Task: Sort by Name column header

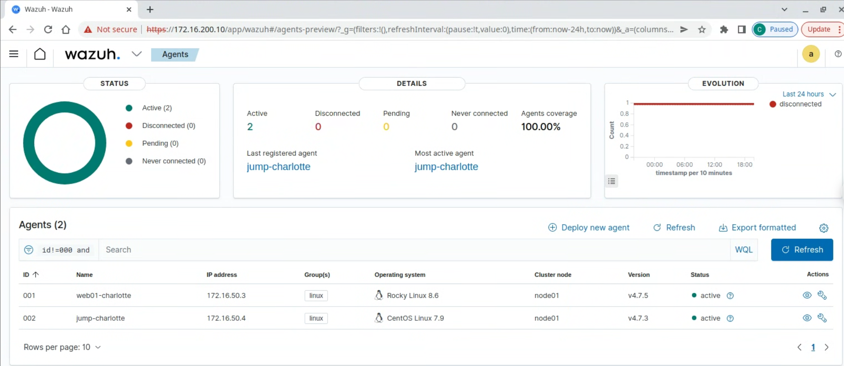Action: (x=84, y=275)
